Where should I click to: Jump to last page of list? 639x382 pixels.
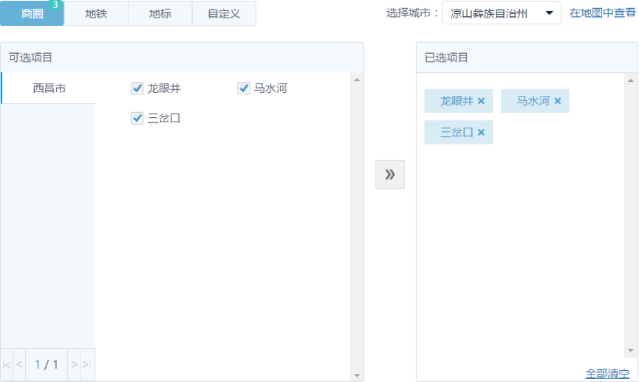click(x=86, y=364)
